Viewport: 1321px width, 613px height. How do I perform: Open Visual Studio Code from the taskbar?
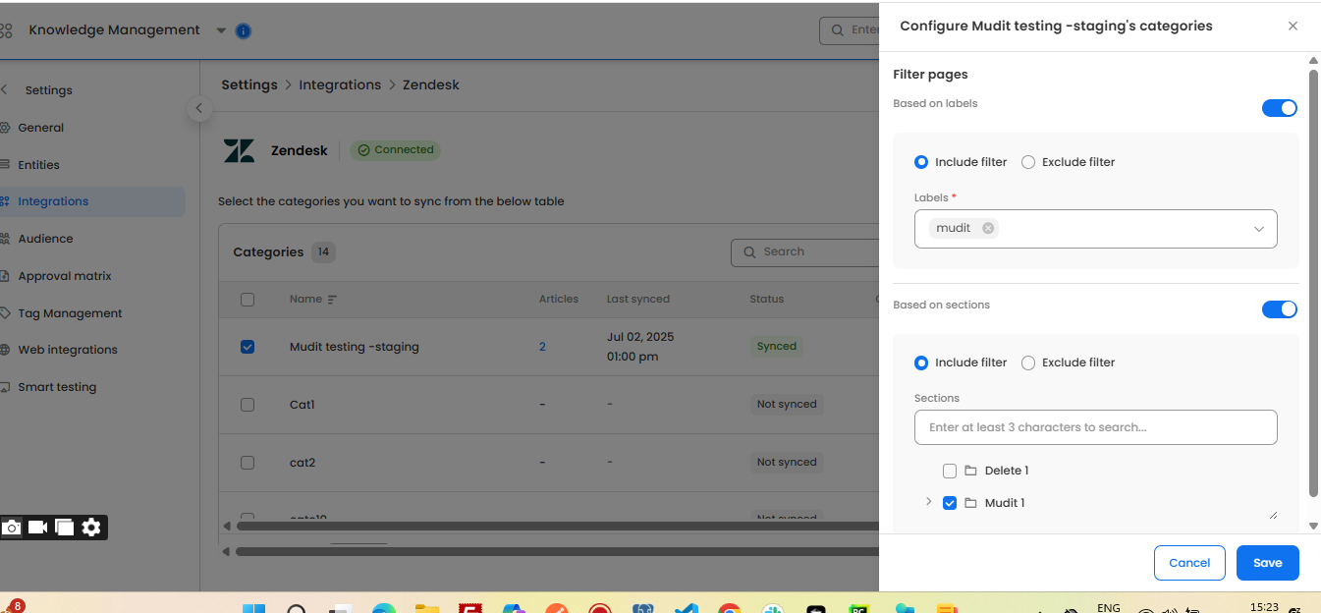pyautogui.click(x=686, y=609)
